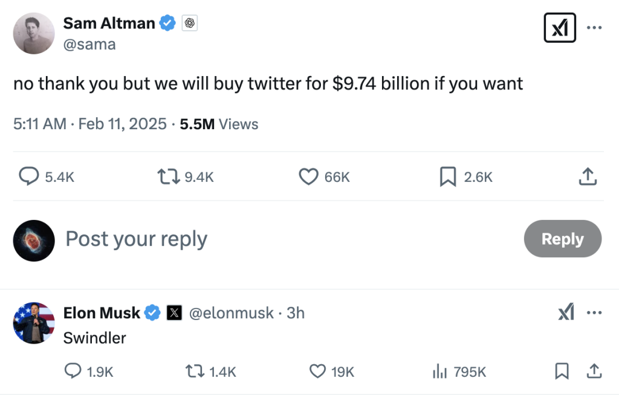View analytics on reply showing 795K views

[439, 371]
